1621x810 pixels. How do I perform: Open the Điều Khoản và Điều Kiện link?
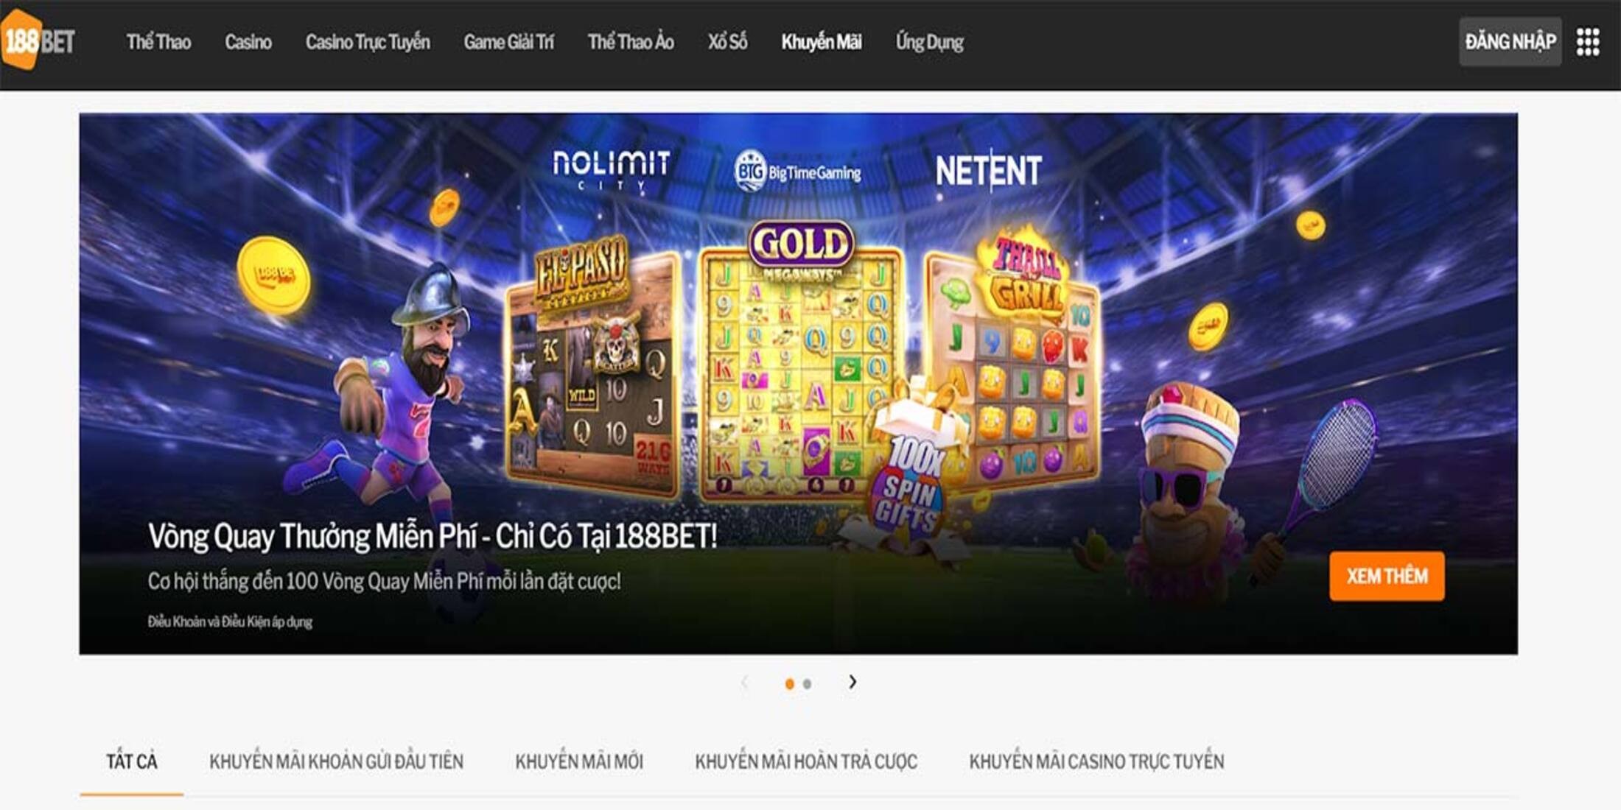click(x=230, y=621)
